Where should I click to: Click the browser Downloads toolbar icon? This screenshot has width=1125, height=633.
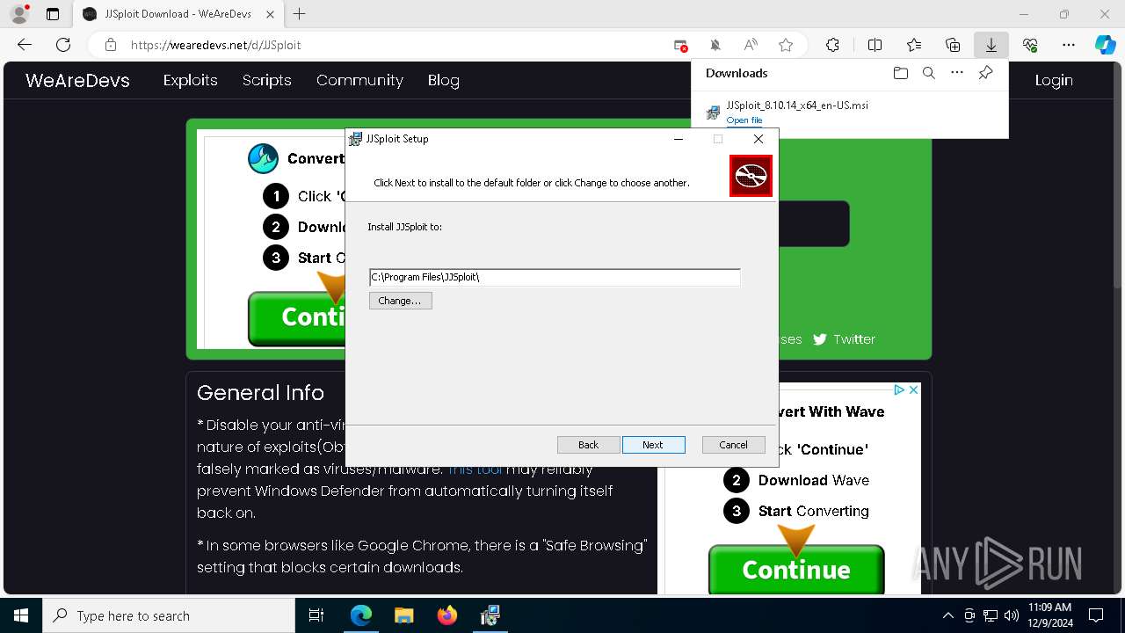tap(991, 45)
